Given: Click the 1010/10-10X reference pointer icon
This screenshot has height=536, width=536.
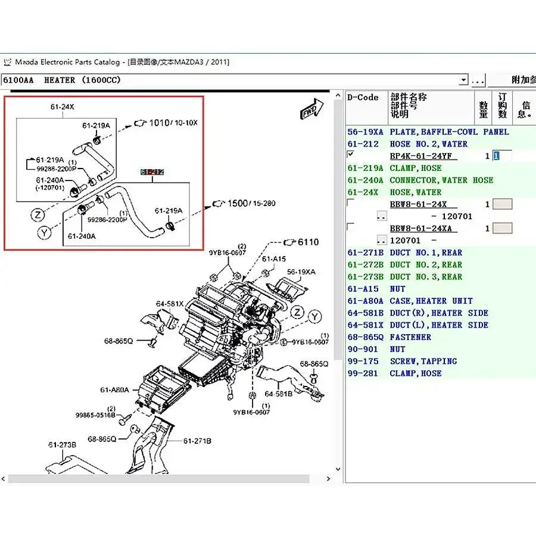Looking at the screenshot, I should (140, 123).
